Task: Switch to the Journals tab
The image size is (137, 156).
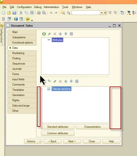Action: pos(22,69)
